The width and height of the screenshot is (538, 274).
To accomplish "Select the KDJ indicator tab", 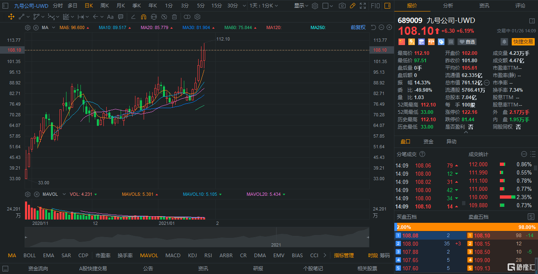I will [192, 255].
